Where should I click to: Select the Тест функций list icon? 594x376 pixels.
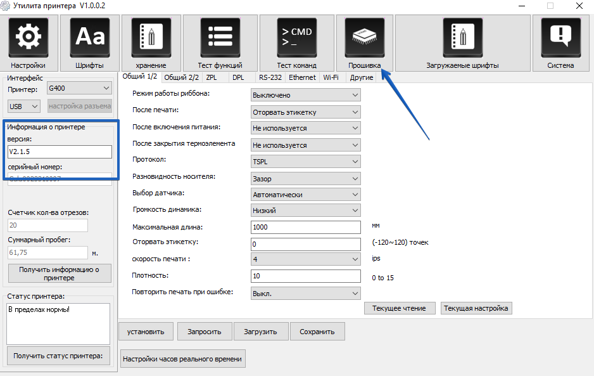220,37
